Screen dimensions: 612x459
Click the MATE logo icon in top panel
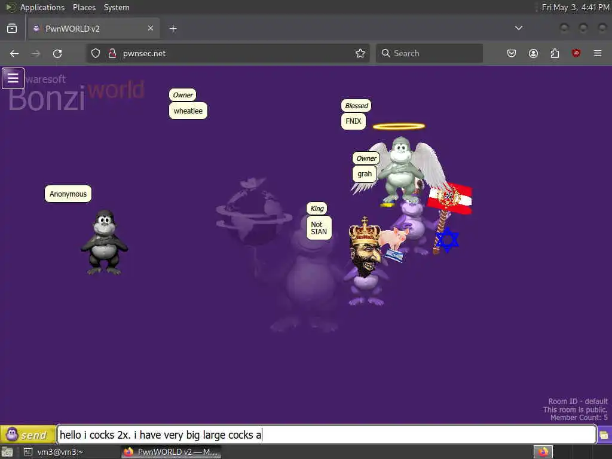click(11, 7)
